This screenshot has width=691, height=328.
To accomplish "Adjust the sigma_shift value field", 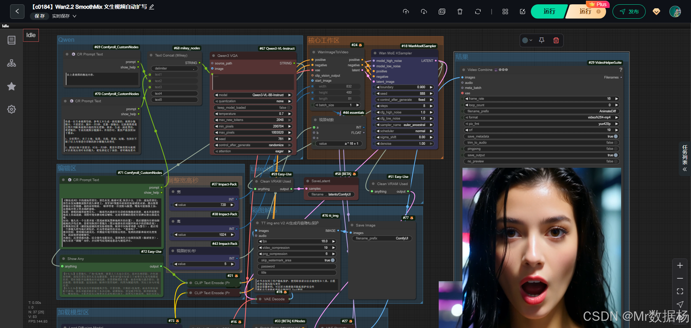I will tap(405, 137).
